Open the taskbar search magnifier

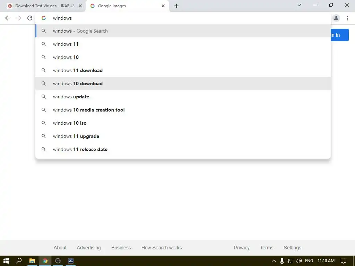click(19, 261)
